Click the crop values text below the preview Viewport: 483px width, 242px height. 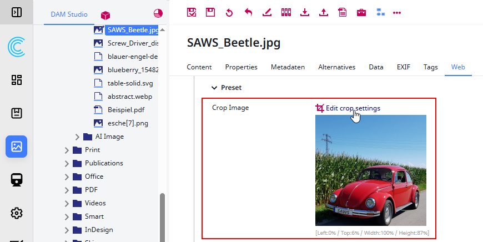click(372, 233)
